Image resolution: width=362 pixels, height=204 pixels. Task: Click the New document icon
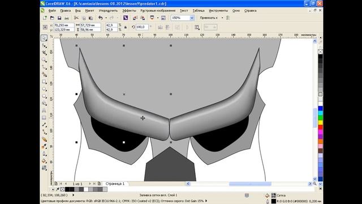[x=45, y=18]
